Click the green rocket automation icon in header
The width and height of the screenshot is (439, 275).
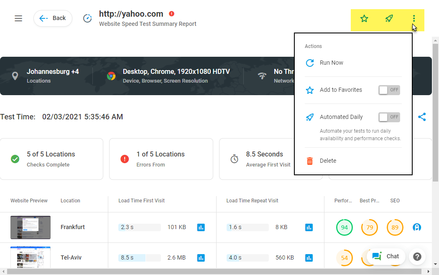coord(389,19)
